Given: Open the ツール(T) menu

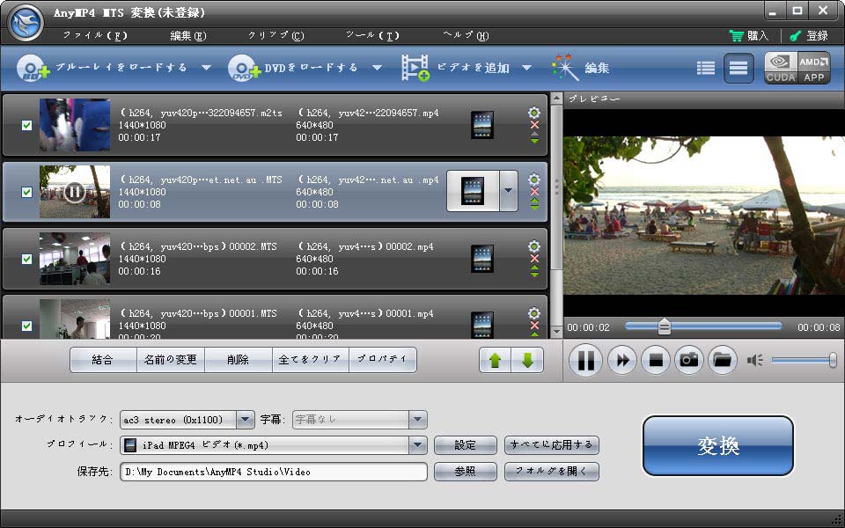Looking at the screenshot, I should pyautogui.click(x=372, y=35).
